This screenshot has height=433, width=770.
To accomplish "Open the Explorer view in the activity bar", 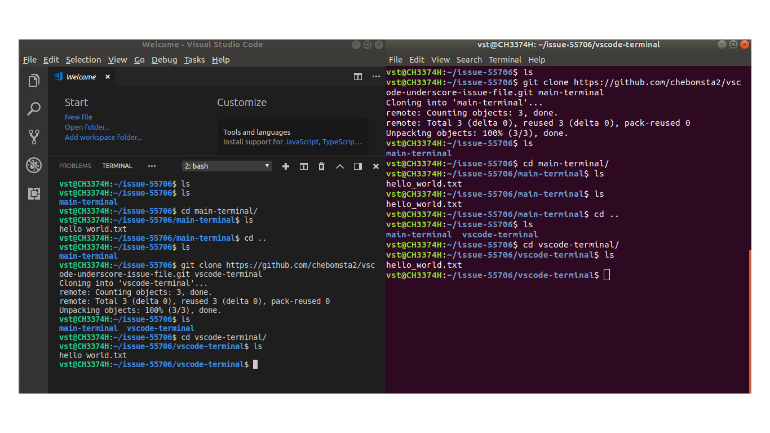I will [x=33, y=81].
